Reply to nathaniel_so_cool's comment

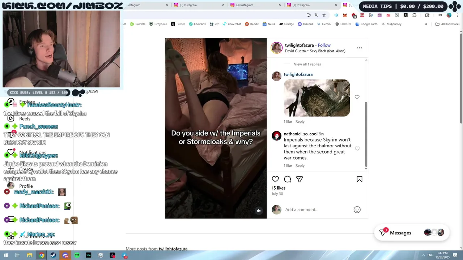point(300,165)
